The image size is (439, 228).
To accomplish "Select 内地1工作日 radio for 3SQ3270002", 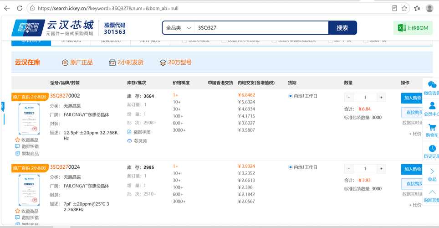I will click(x=291, y=96).
